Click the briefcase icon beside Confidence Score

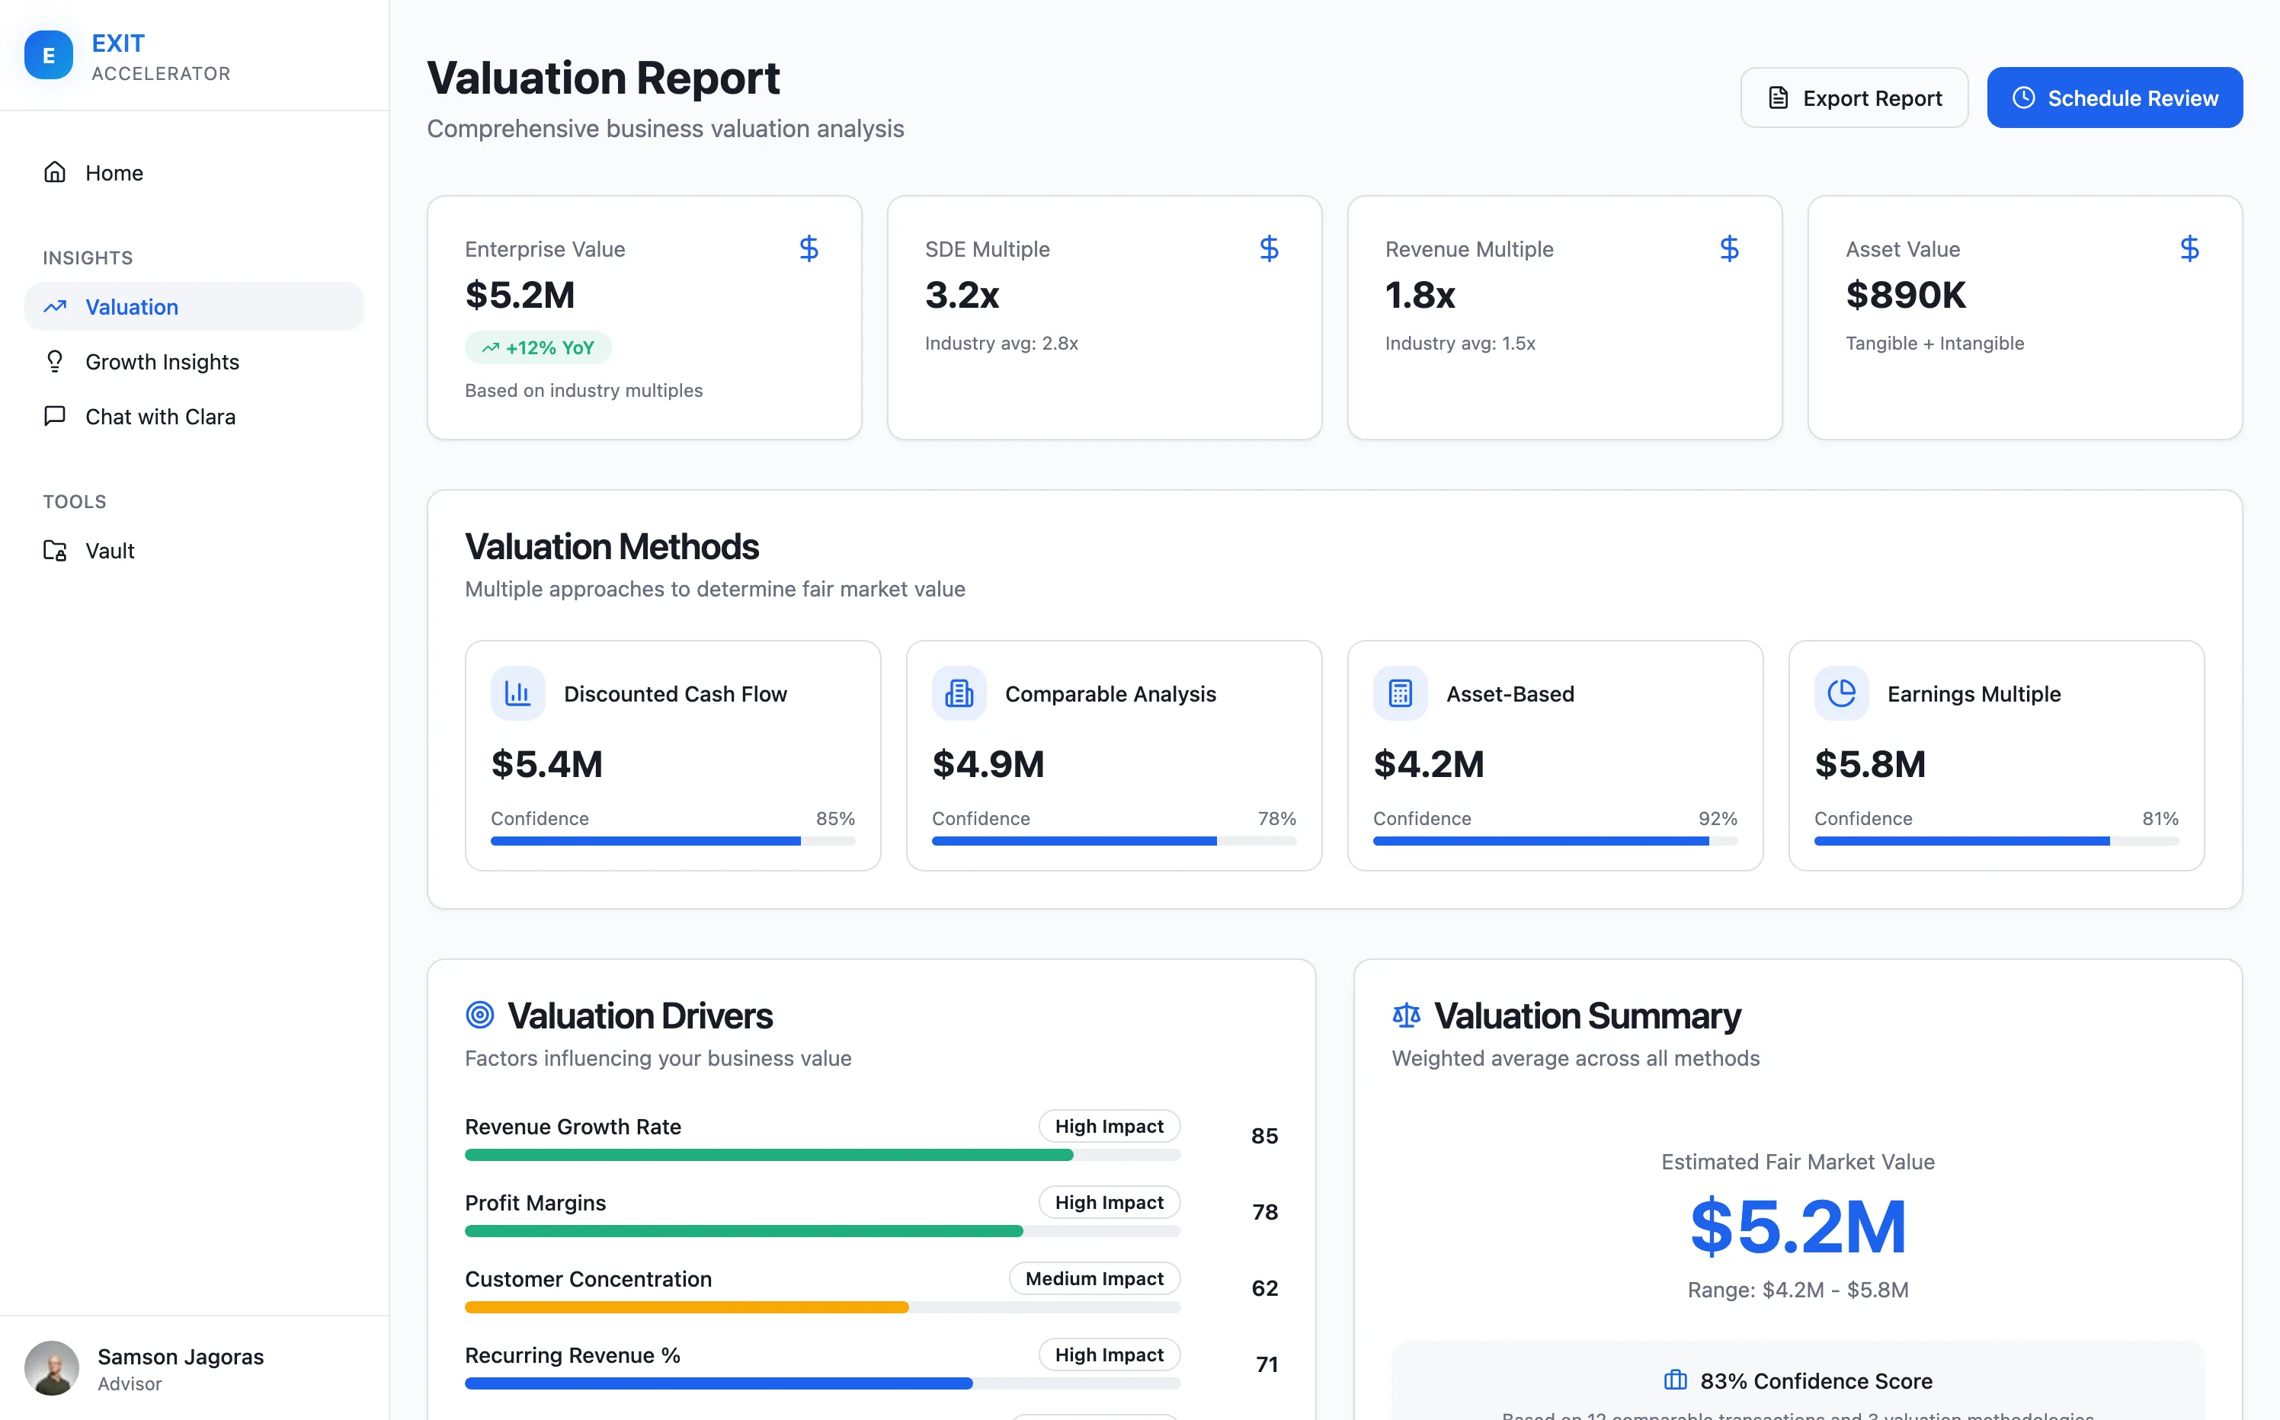pyautogui.click(x=1676, y=1379)
